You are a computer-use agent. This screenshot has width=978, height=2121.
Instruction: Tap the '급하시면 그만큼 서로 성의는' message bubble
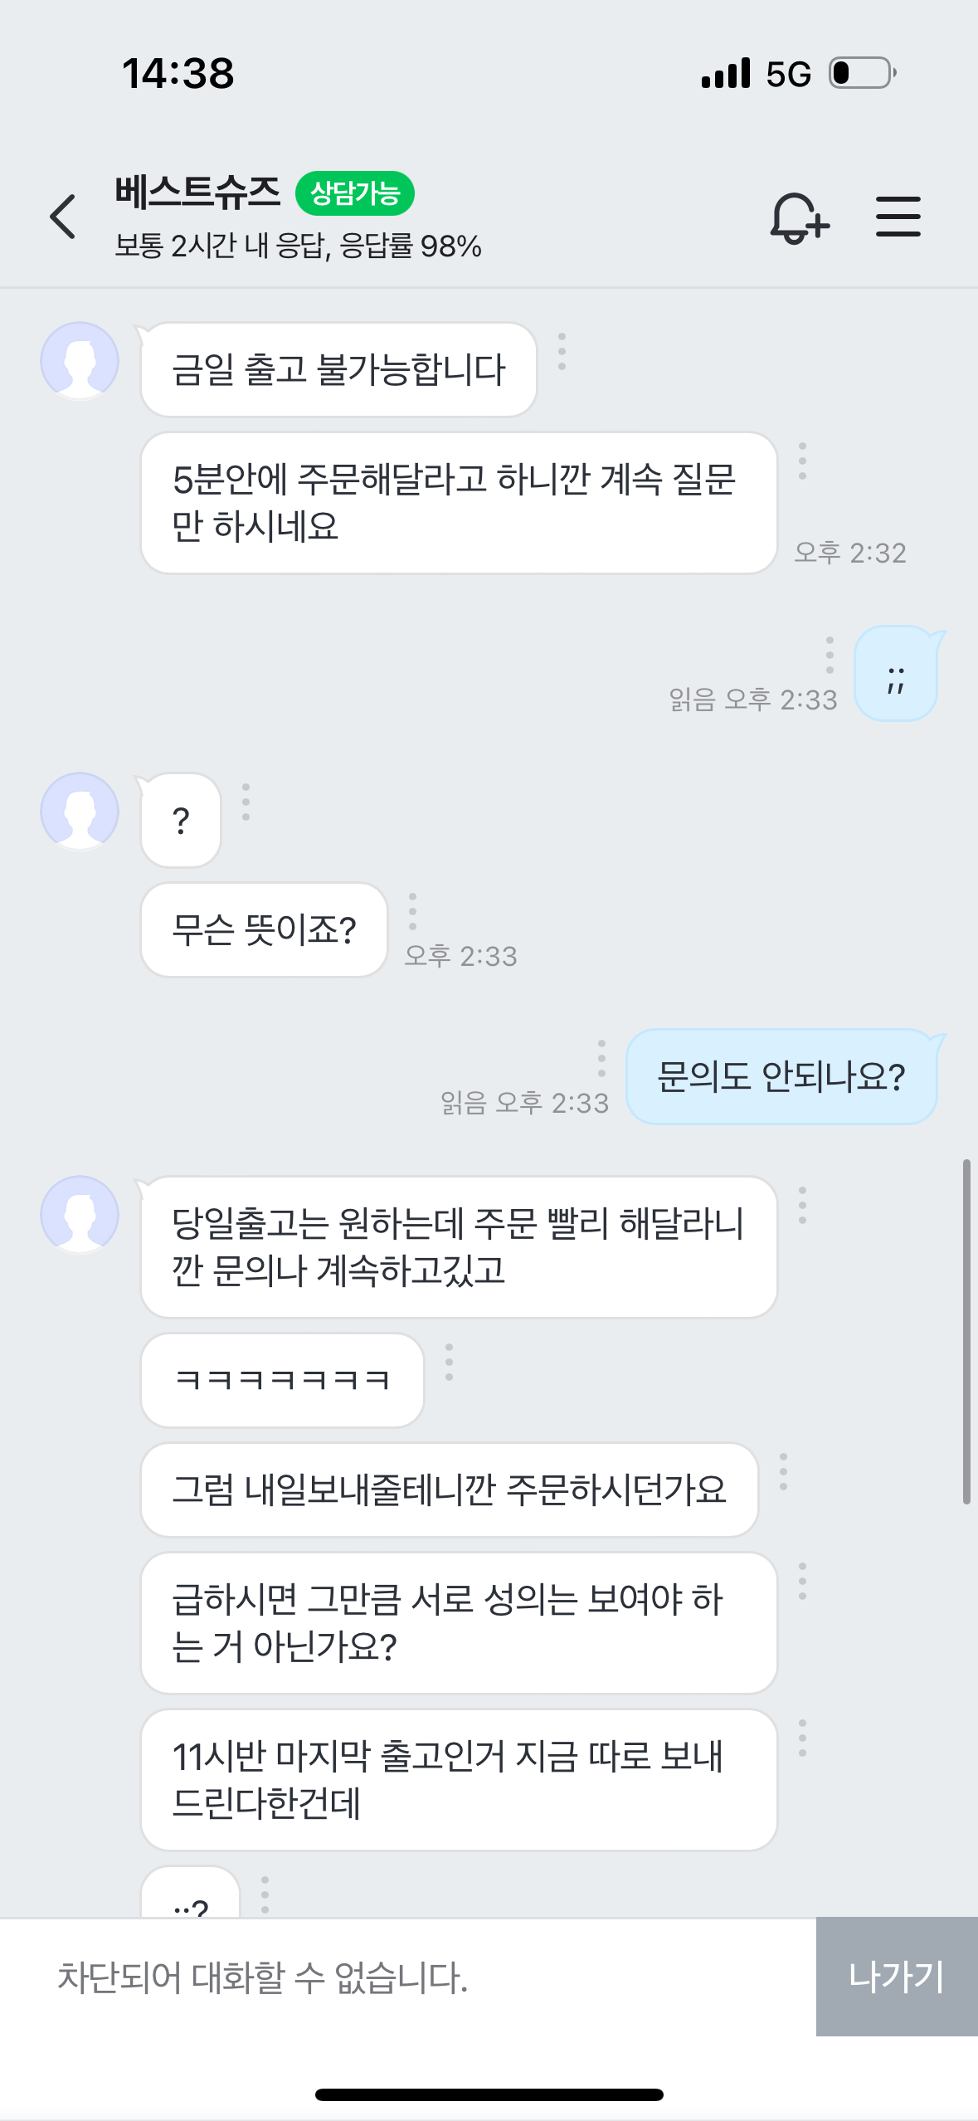pos(459,1622)
